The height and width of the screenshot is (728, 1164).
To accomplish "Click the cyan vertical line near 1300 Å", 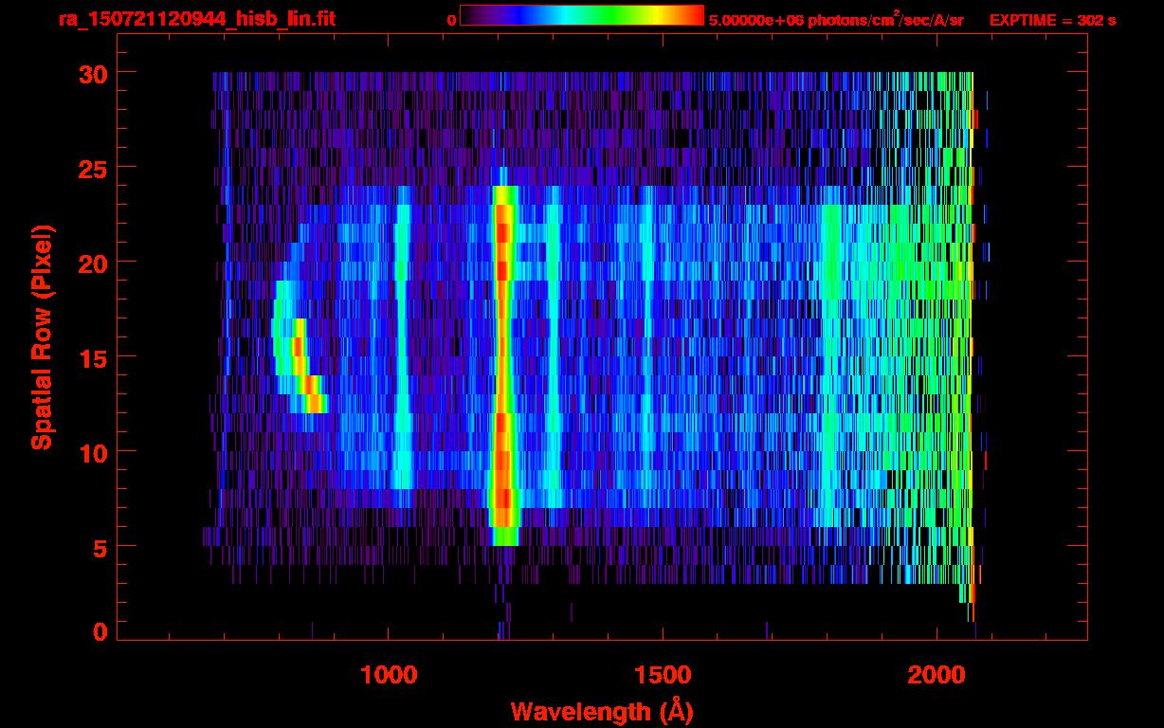I will (x=554, y=346).
